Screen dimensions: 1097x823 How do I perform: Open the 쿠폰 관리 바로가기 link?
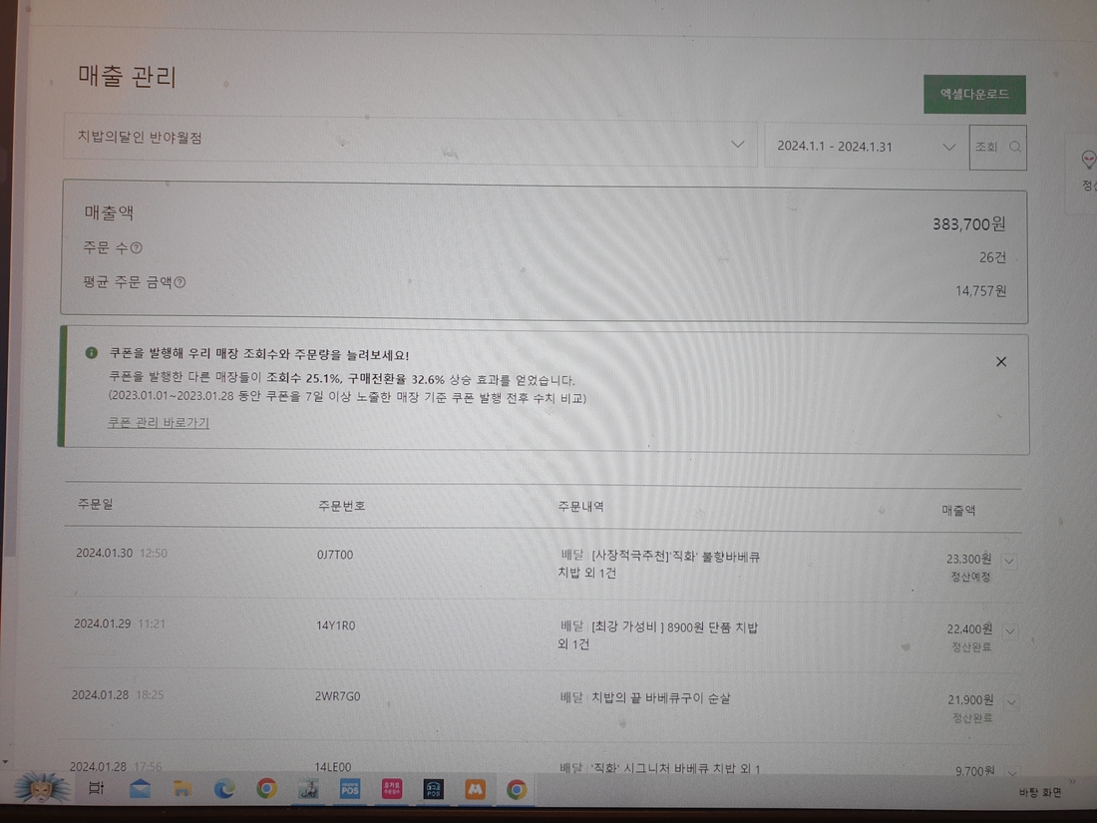(159, 423)
